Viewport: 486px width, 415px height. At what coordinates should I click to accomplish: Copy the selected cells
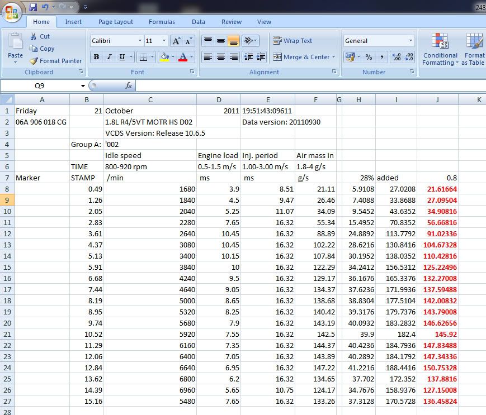tap(41, 49)
